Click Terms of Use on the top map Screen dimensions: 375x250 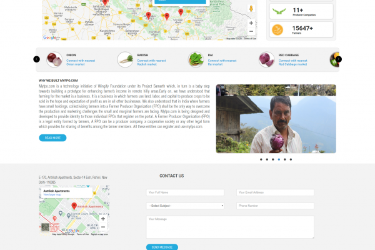tap(250, 39)
